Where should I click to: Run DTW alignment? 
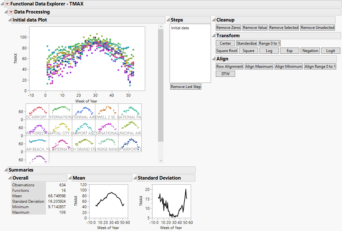tap(225, 74)
